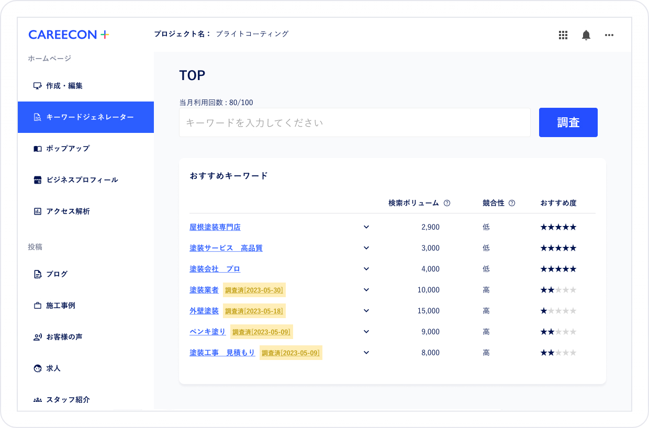
Task: Open the 施工事例 construction examples icon
Action: pos(37,305)
